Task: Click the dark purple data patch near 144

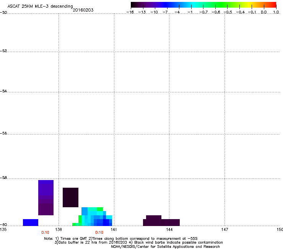Action: 161,221
